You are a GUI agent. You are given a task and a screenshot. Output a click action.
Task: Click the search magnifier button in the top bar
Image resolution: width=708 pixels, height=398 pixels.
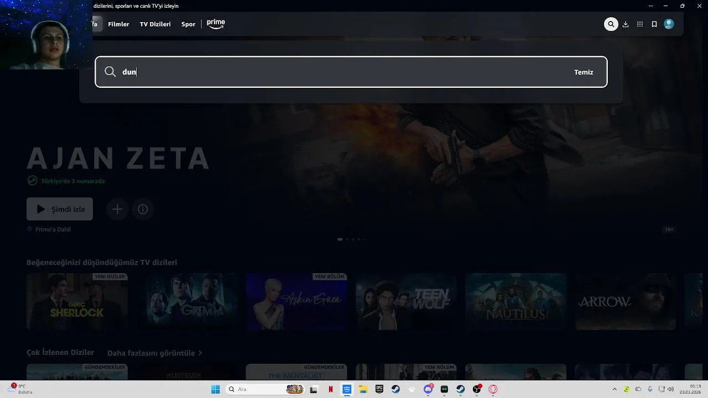pos(611,24)
